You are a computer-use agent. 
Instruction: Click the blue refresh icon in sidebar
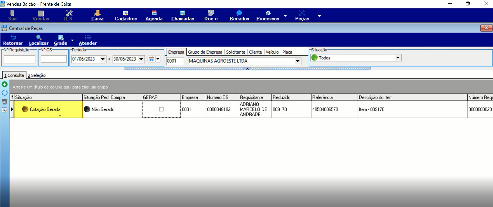[x=5, y=93]
